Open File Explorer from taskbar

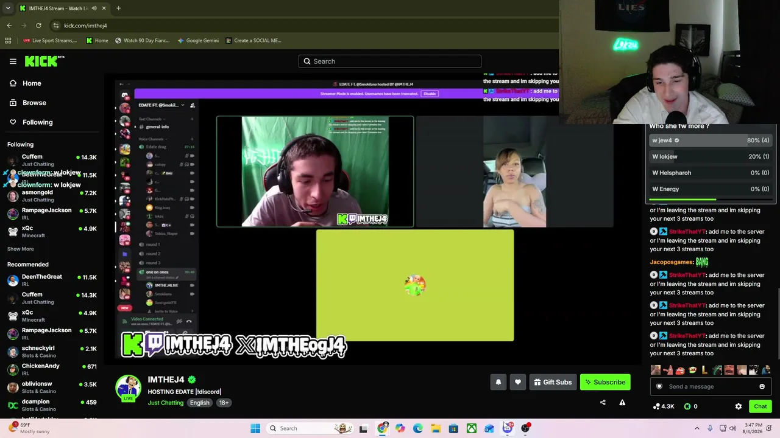click(x=436, y=428)
